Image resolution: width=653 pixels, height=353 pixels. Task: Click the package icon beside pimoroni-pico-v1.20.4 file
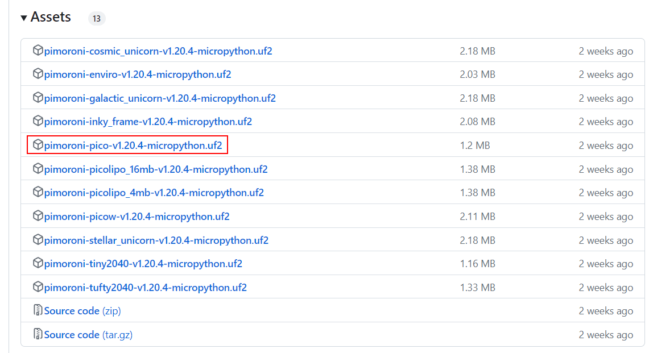pyautogui.click(x=38, y=145)
